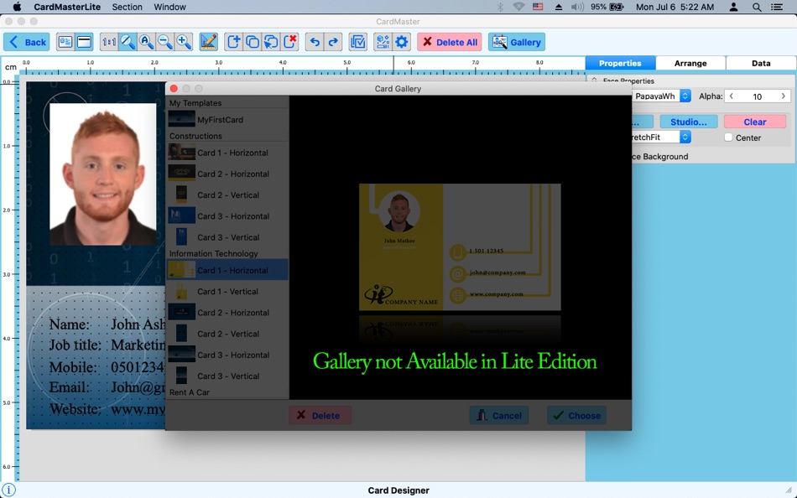Select the zoom-to-fit magnifier tool
797x498 pixels.
pos(128,42)
